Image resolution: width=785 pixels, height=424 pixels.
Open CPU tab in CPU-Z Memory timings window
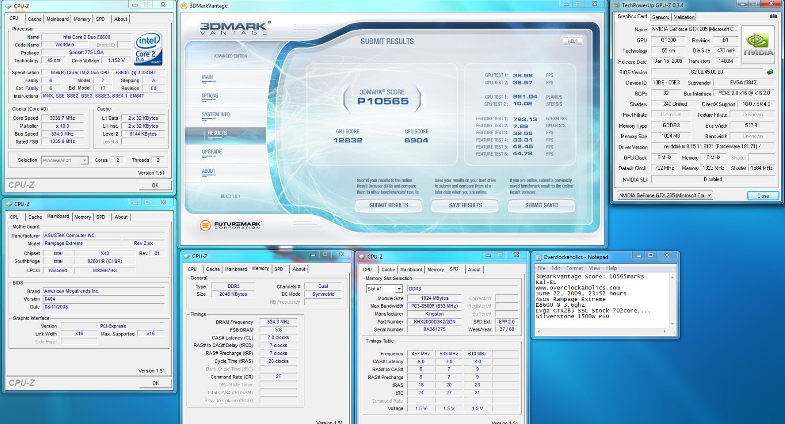[x=192, y=269]
